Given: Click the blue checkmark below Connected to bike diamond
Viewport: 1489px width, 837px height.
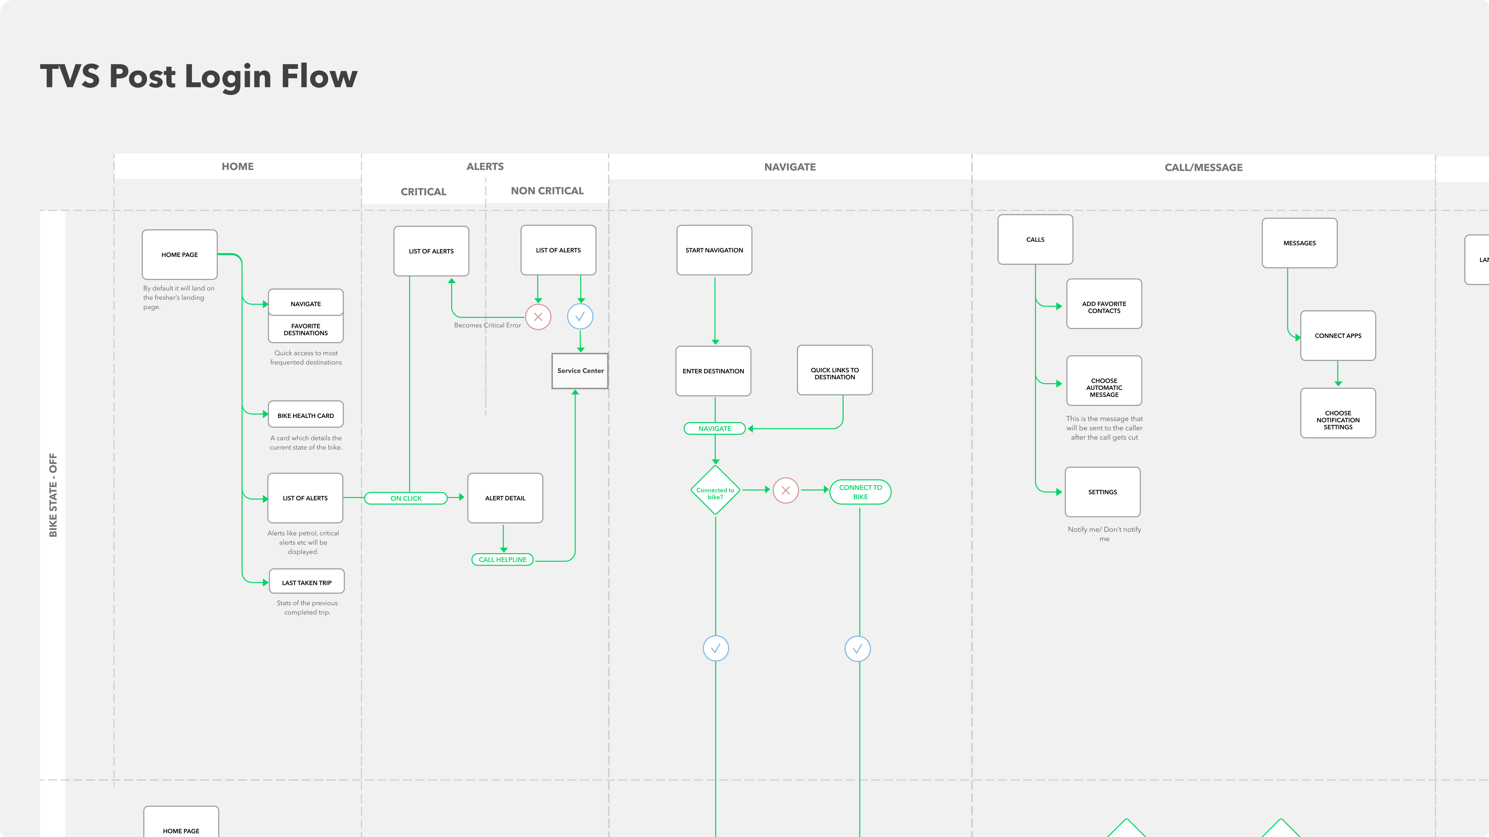Looking at the screenshot, I should click(716, 649).
